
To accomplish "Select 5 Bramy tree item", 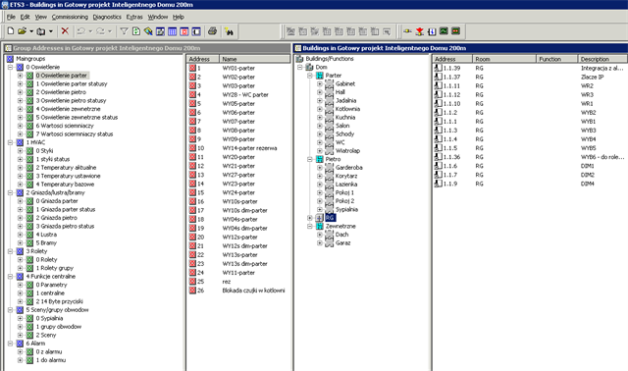I will 46,242.
